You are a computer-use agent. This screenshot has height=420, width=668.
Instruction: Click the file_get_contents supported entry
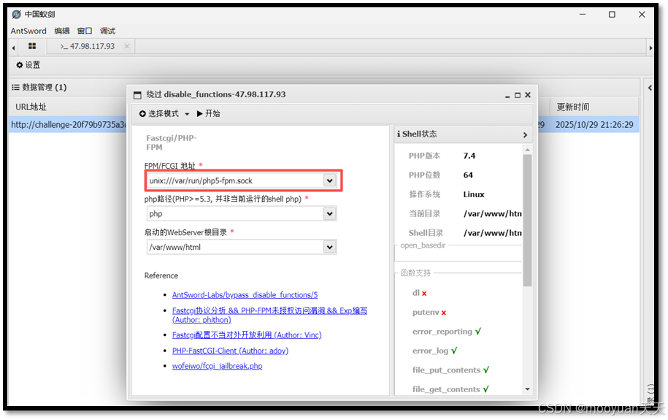[x=450, y=389]
